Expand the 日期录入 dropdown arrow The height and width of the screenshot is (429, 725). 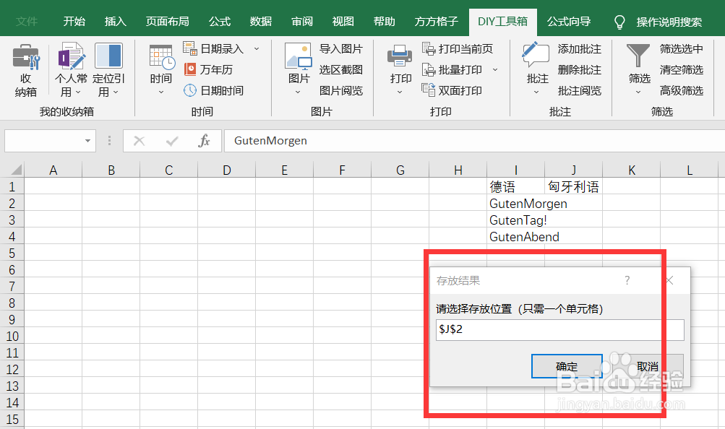pos(257,48)
